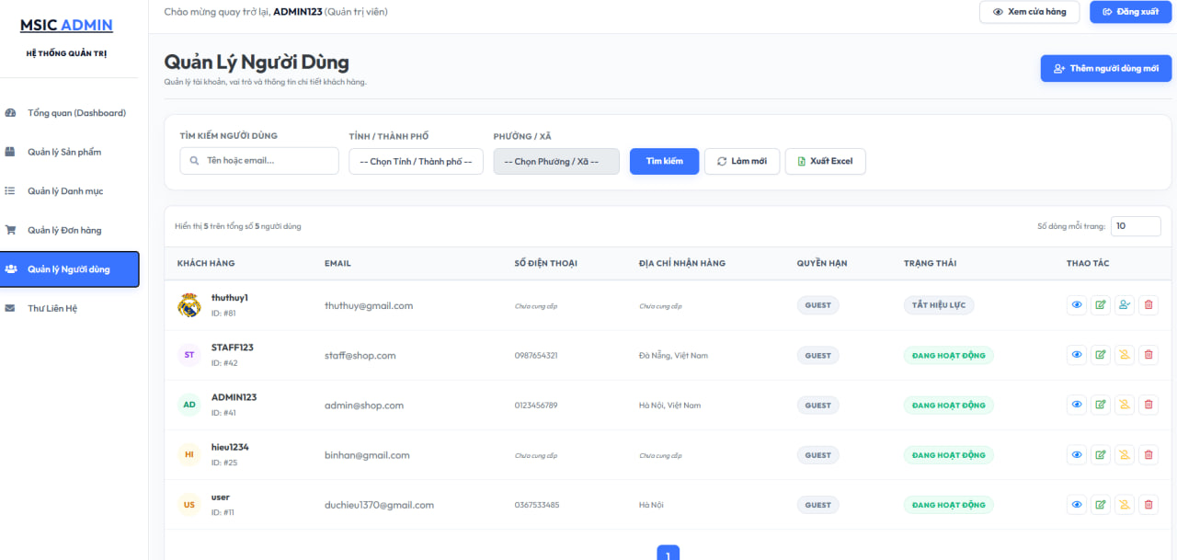This screenshot has width=1177, height=560.
Task: View details of user thuthuy1 (eye icon)
Action: click(x=1077, y=305)
